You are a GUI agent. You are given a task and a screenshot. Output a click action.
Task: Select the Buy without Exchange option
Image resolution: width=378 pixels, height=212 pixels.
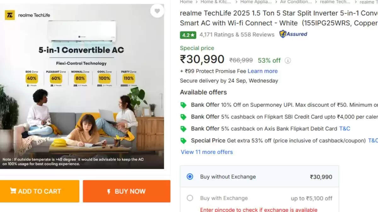[190, 177]
